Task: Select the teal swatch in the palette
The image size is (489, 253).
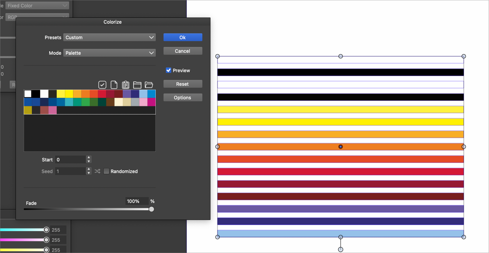Action: click(x=69, y=102)
